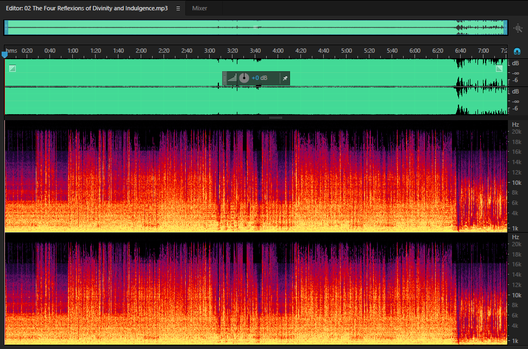The image size is (528, 349).
Task: Click the 6:40 mark on the time ruler
Action: pyautogui.click(x=461, y=51)
